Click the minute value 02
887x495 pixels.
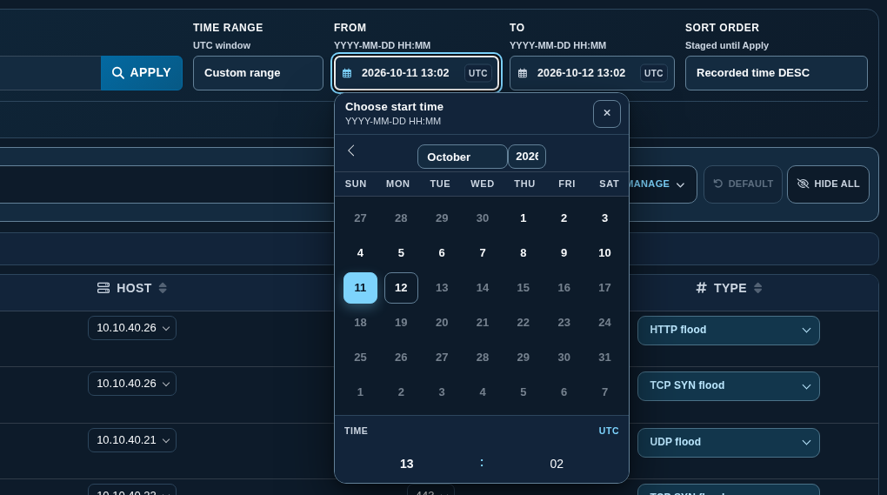pyautogui.click(x=557, y=464)
